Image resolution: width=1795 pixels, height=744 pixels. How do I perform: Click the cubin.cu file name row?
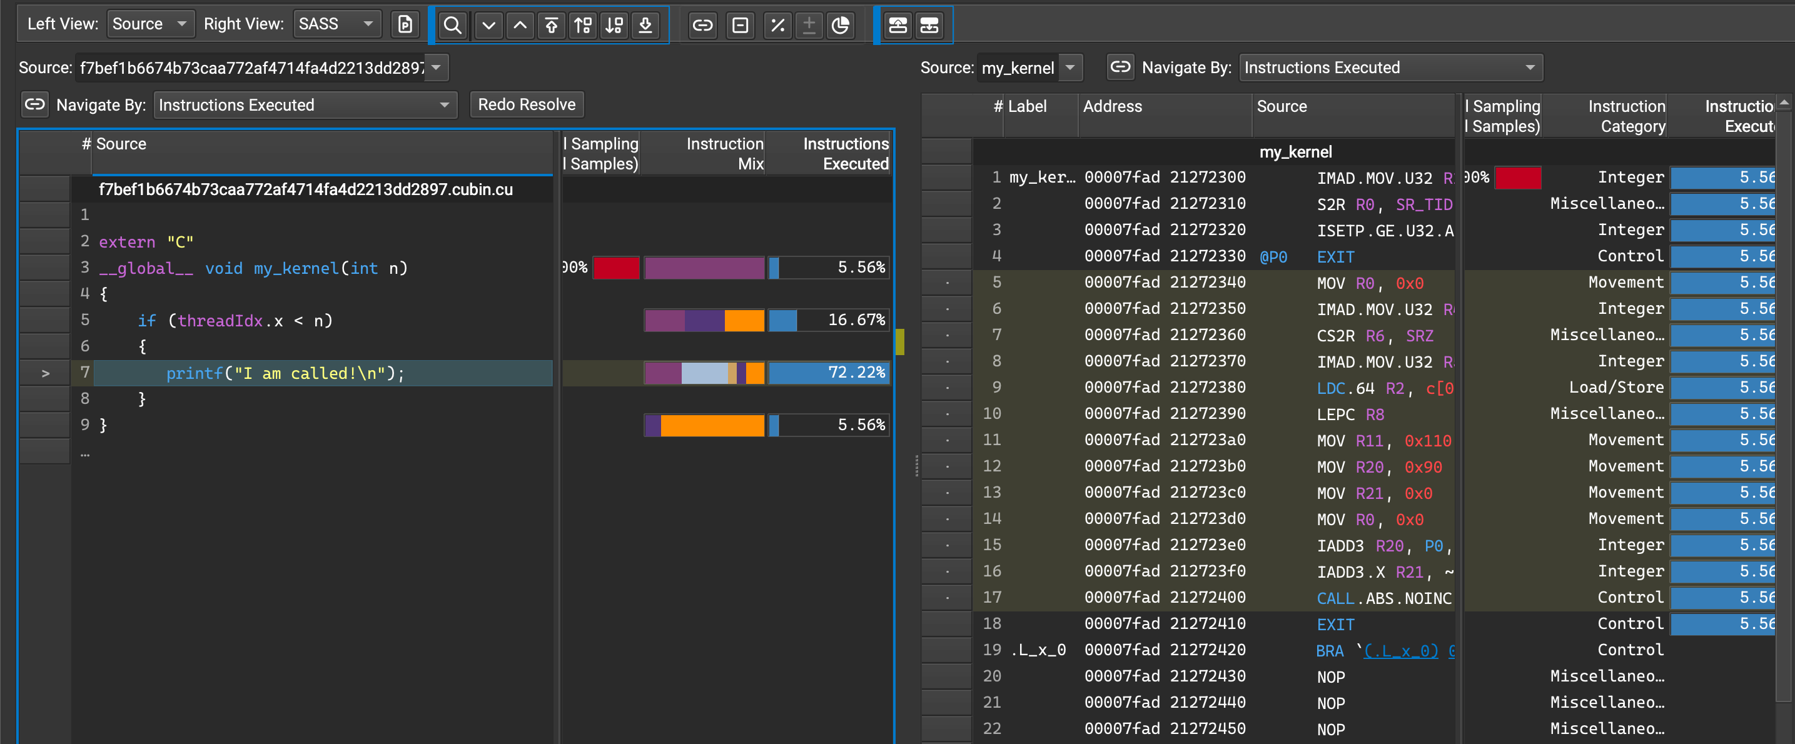click(x=306, y=189)
